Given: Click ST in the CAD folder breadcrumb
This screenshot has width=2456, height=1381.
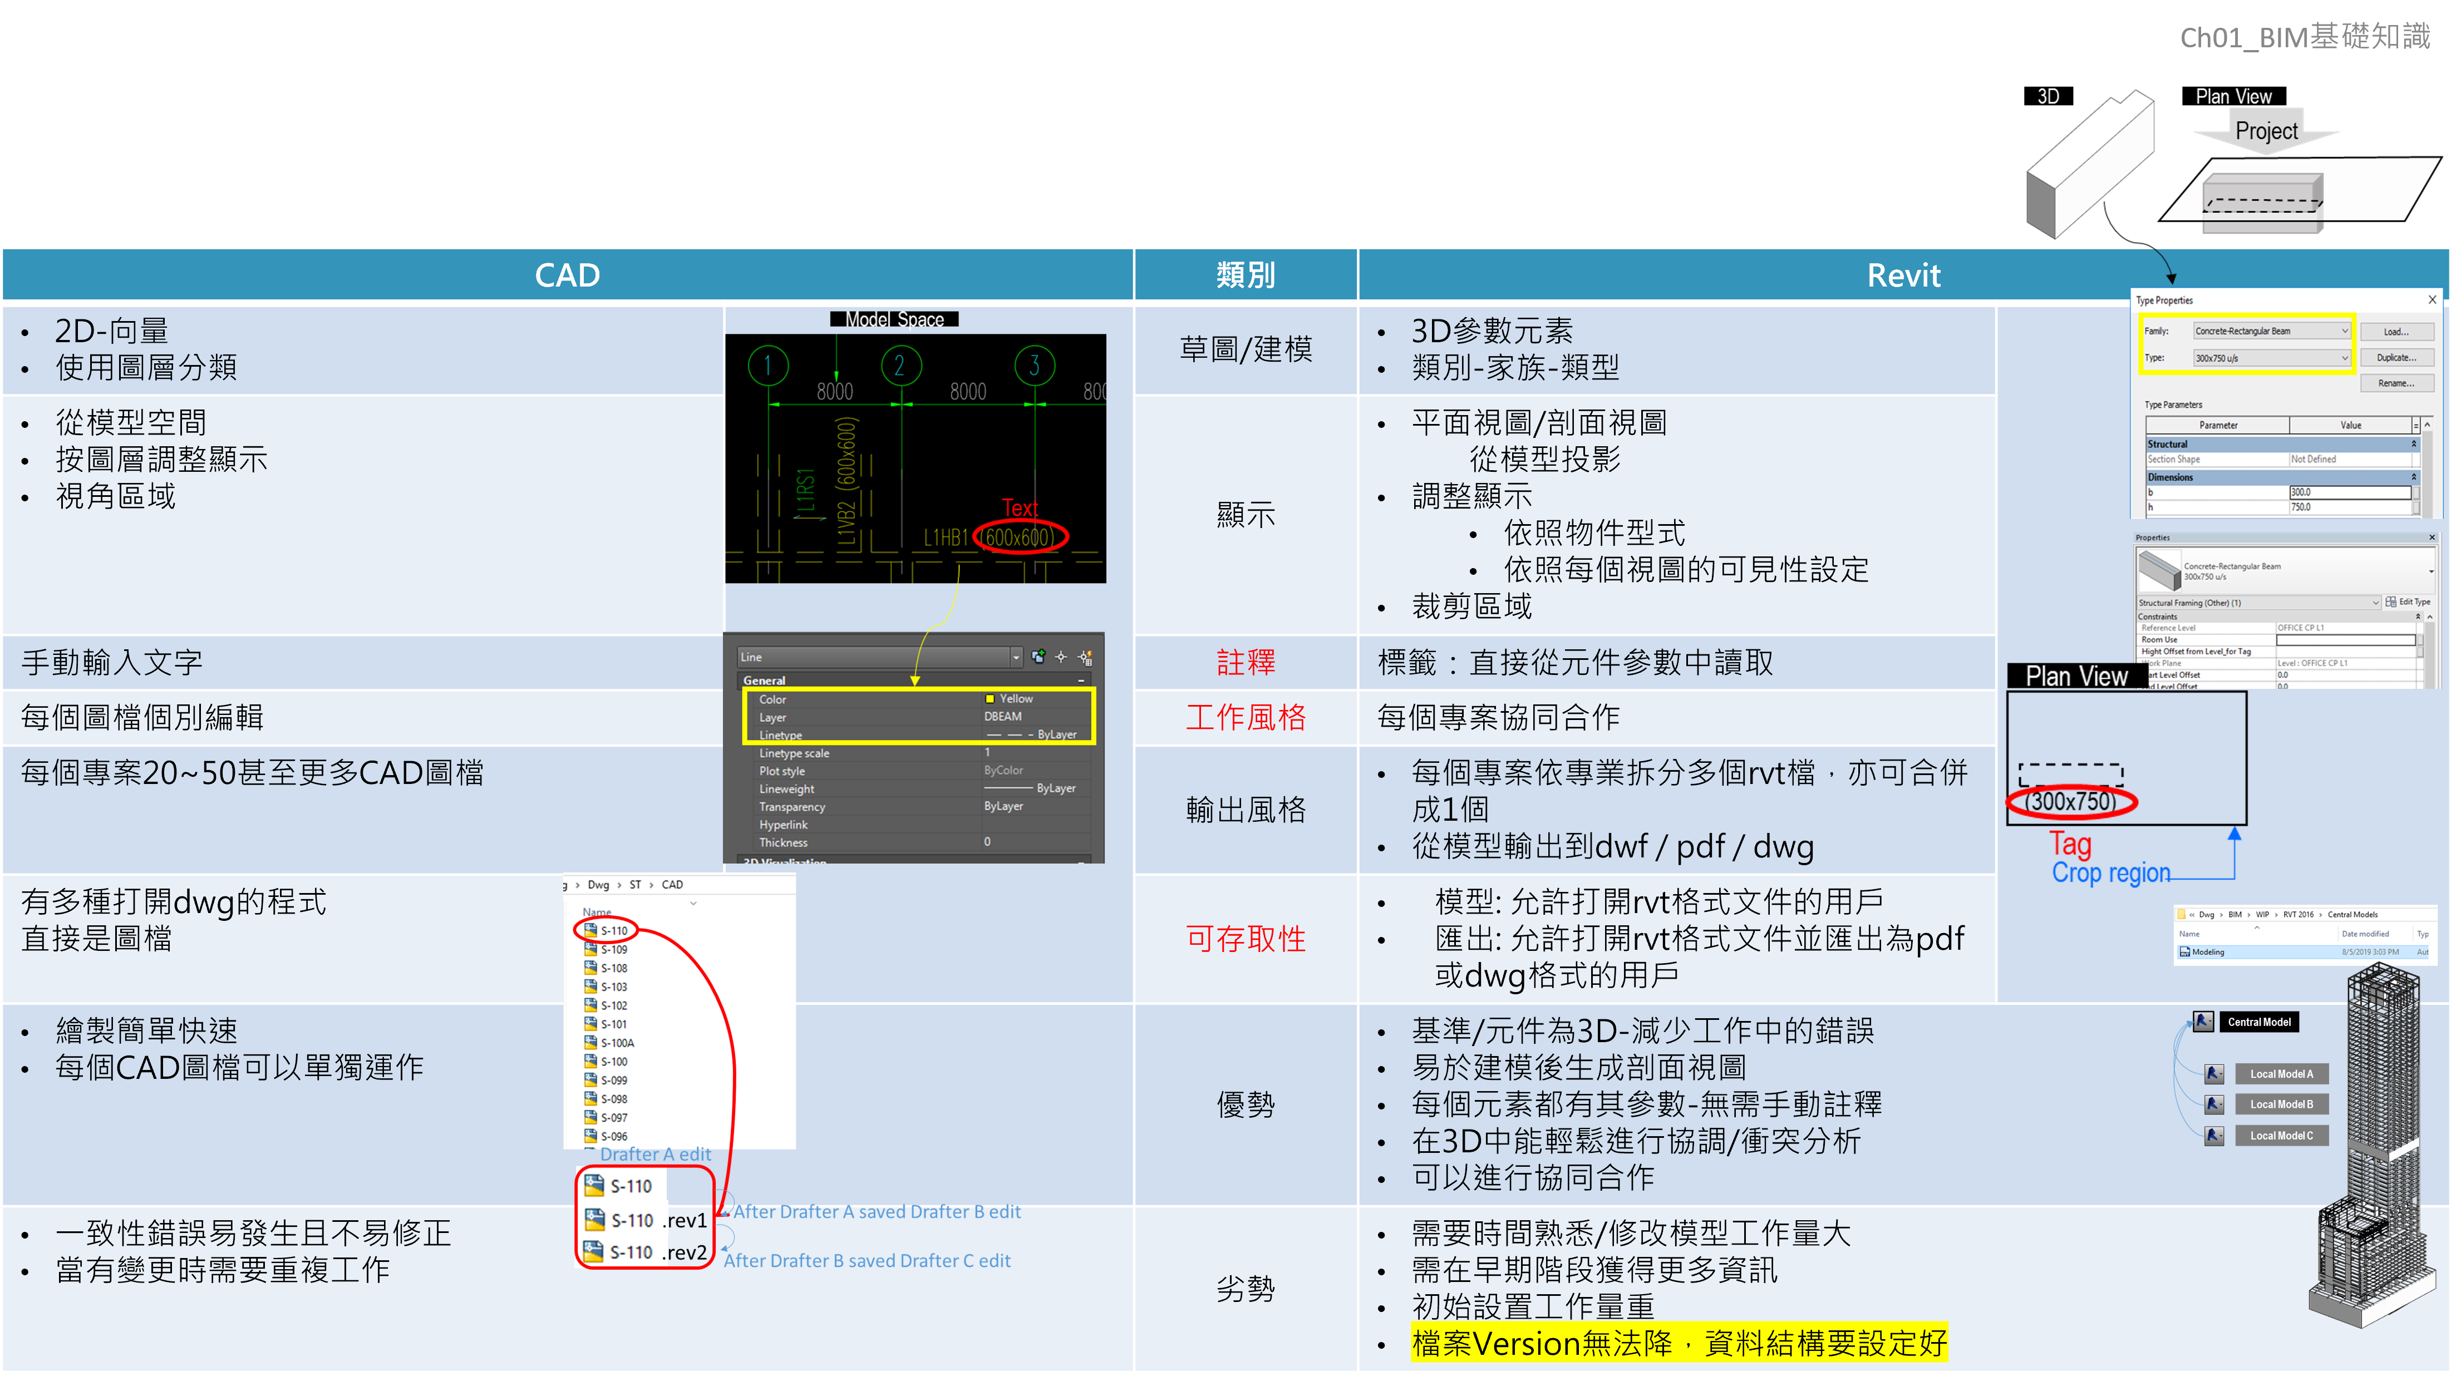Looking at the screenshot, I should pos(635,885).
